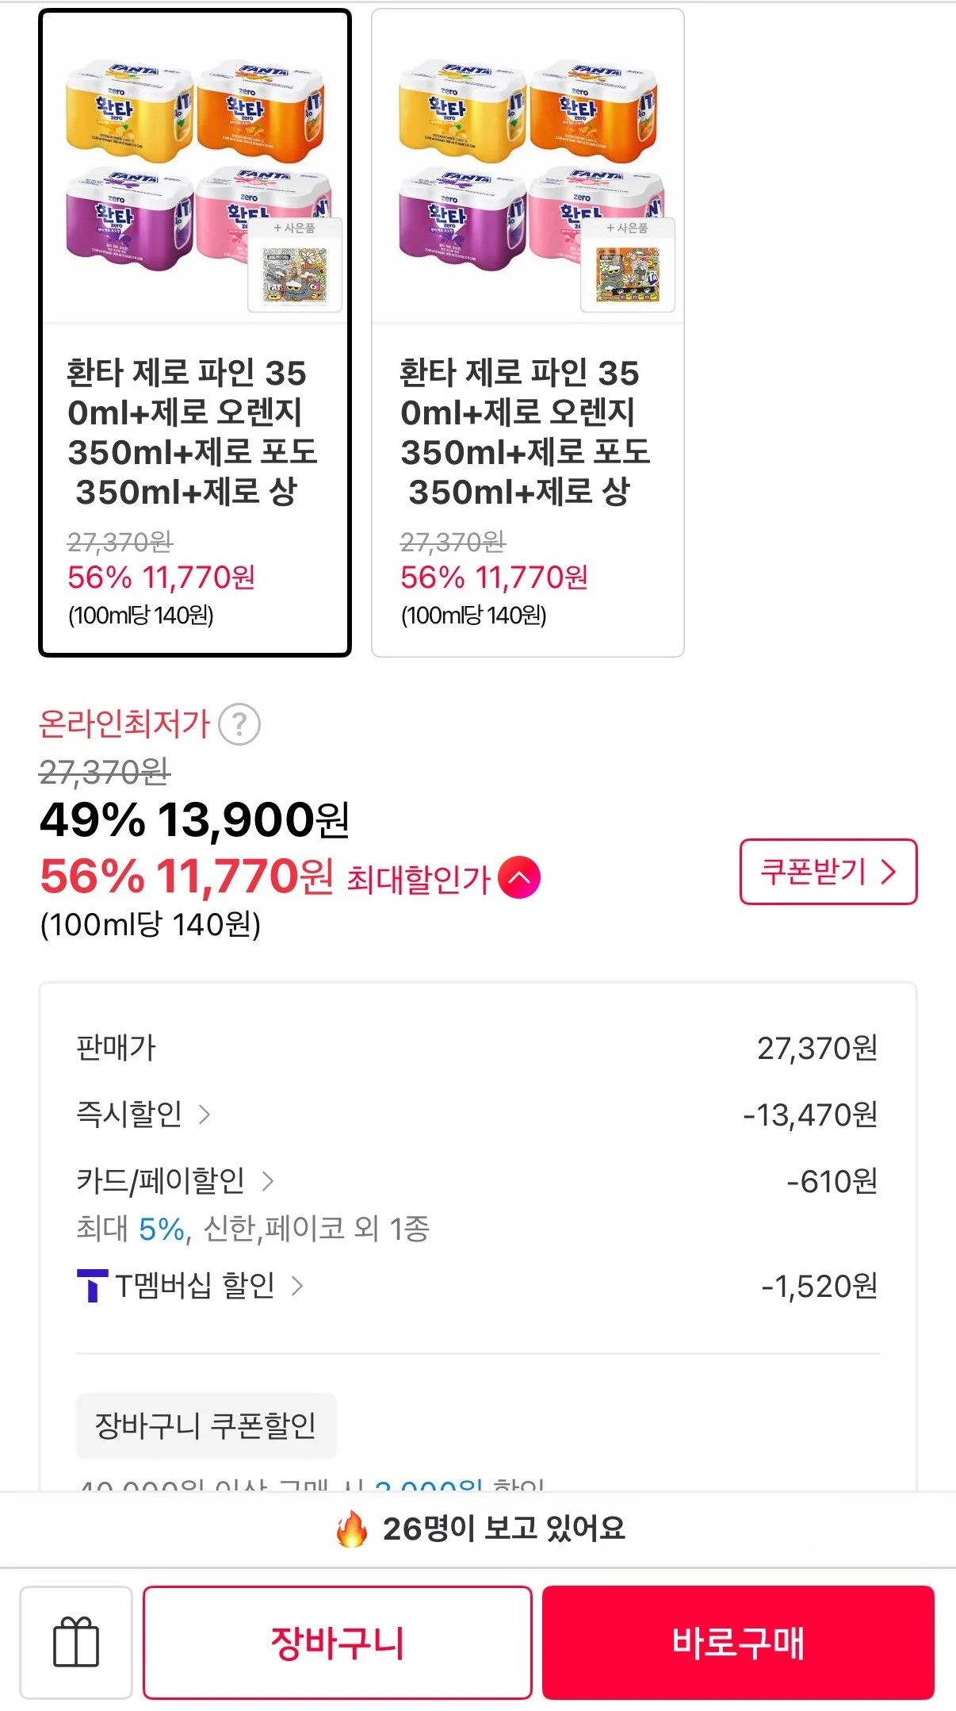The image size is (956, 1711).
Task: Click the freebie sticker thumbnail on first product
Action: [x=295, y=265]
